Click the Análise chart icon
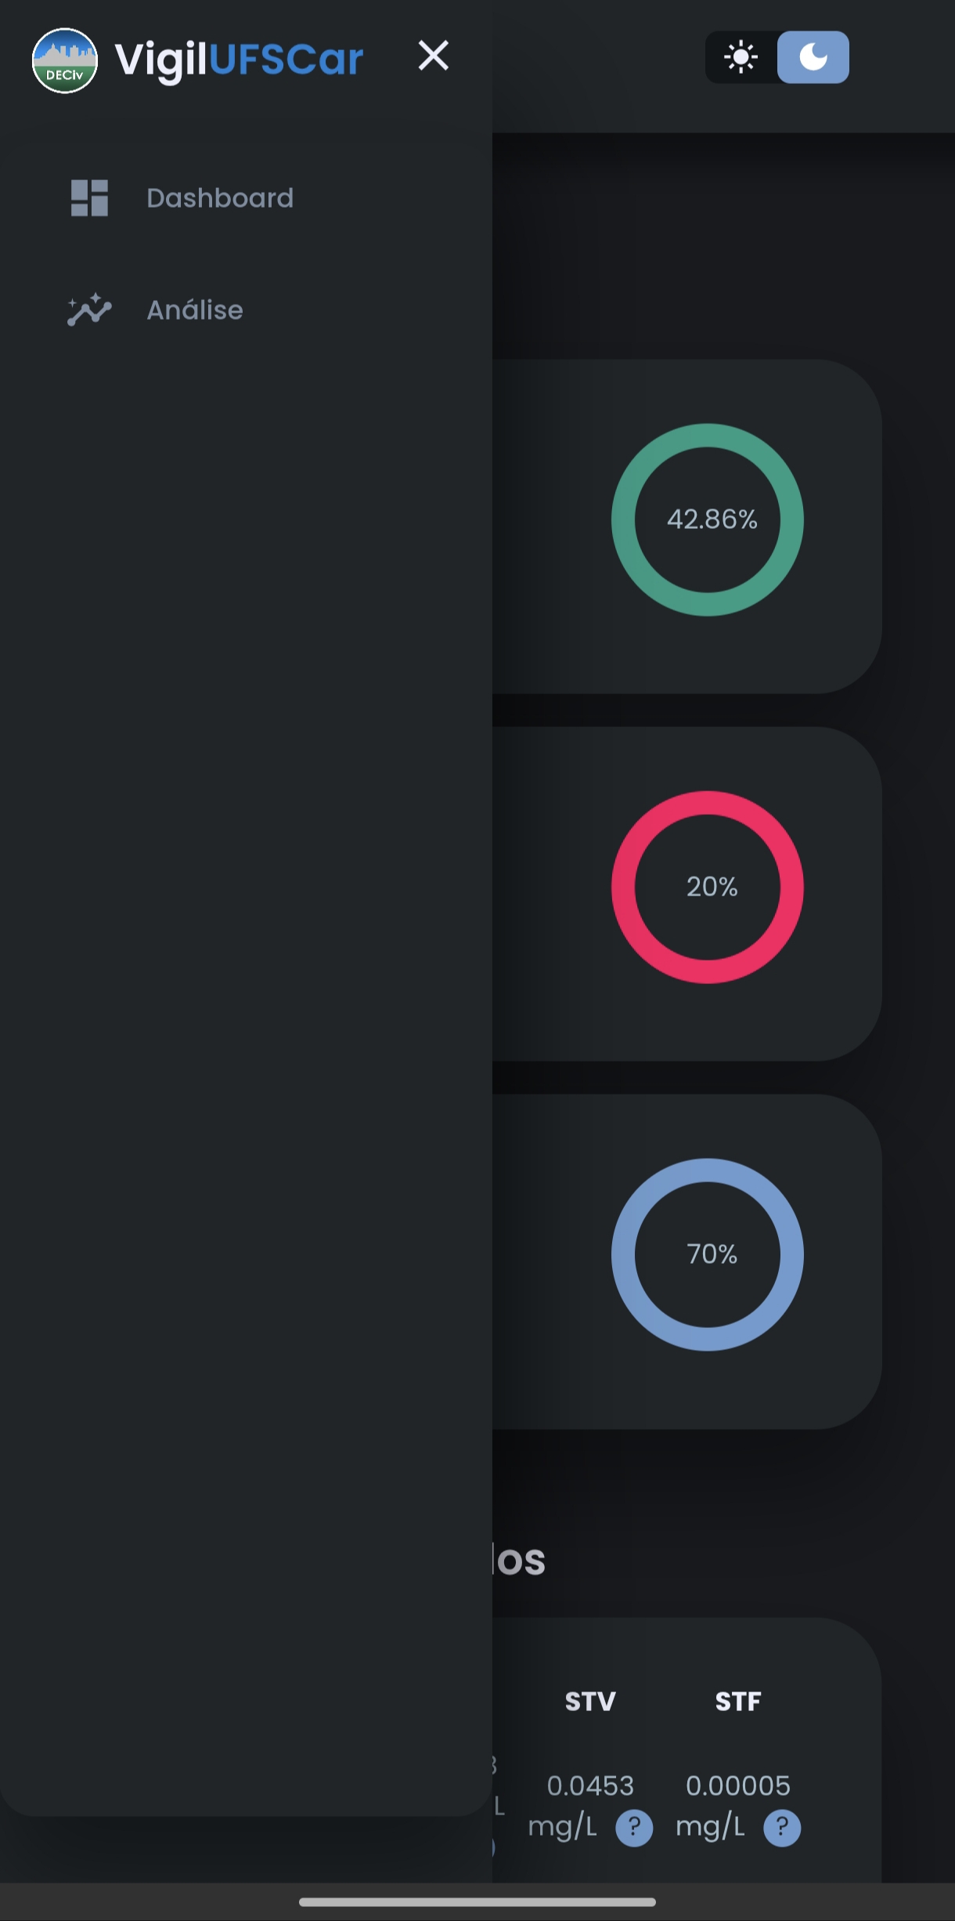 [x=89, y=309]
